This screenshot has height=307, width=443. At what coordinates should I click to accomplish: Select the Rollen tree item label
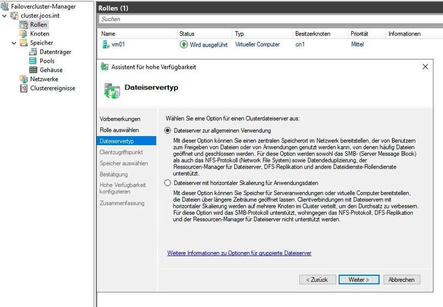tap(38, 24)
